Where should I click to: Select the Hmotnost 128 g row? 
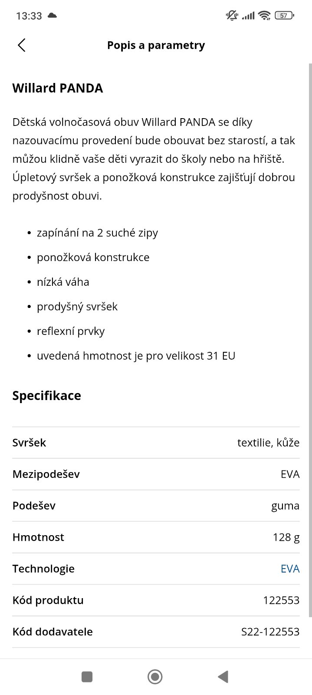click(x=156, y=537)
